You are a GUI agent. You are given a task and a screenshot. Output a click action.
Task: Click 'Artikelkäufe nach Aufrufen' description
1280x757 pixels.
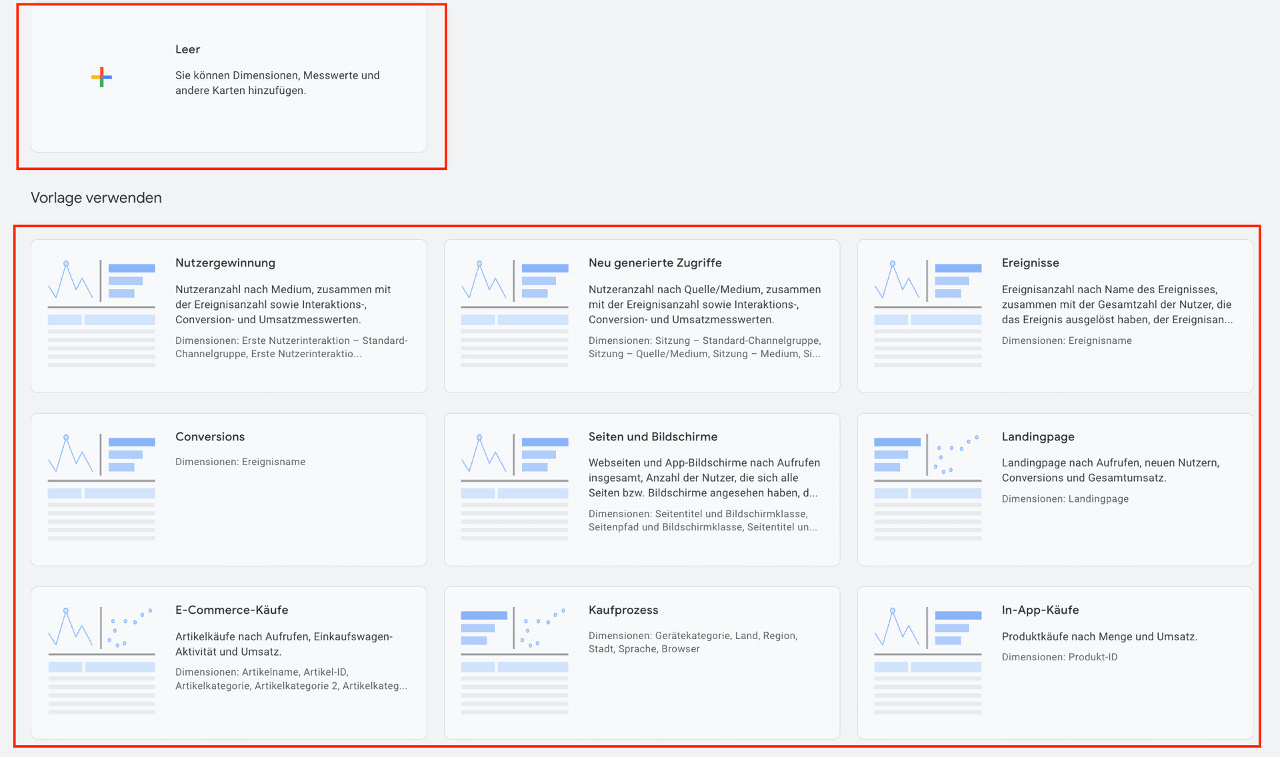click(284, 644)
